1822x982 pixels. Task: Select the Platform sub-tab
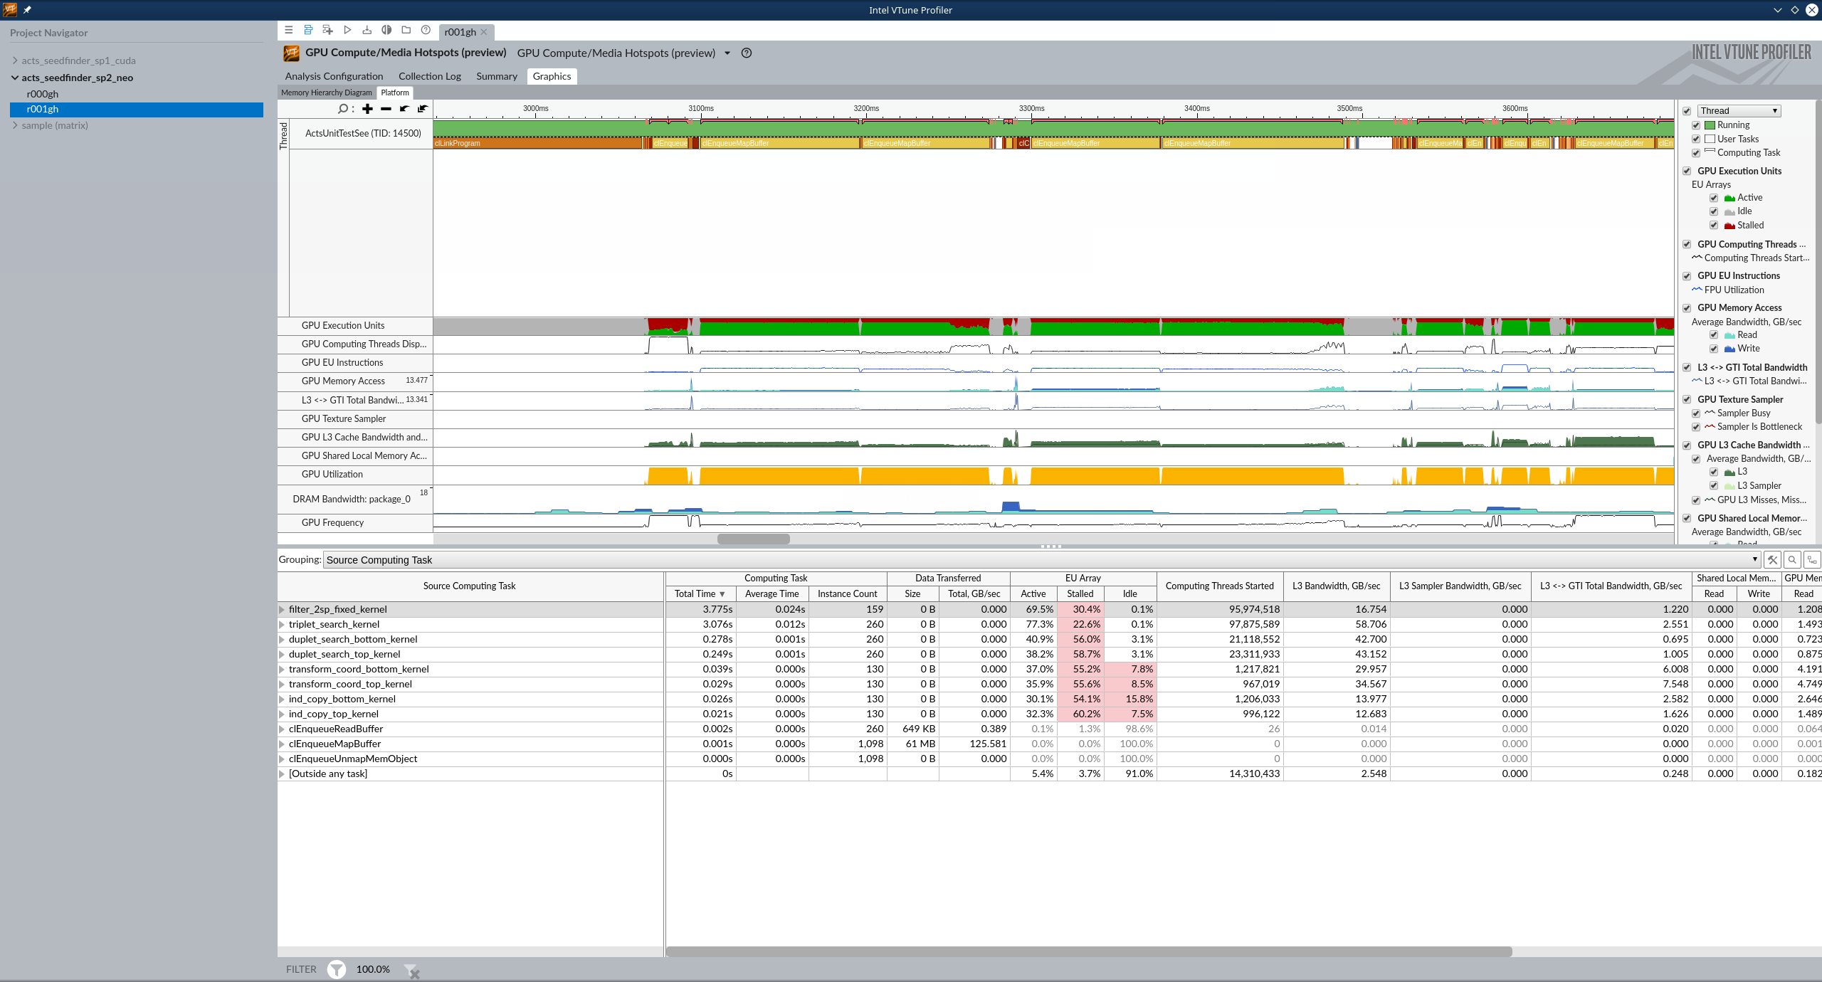(x=395, y=93)
